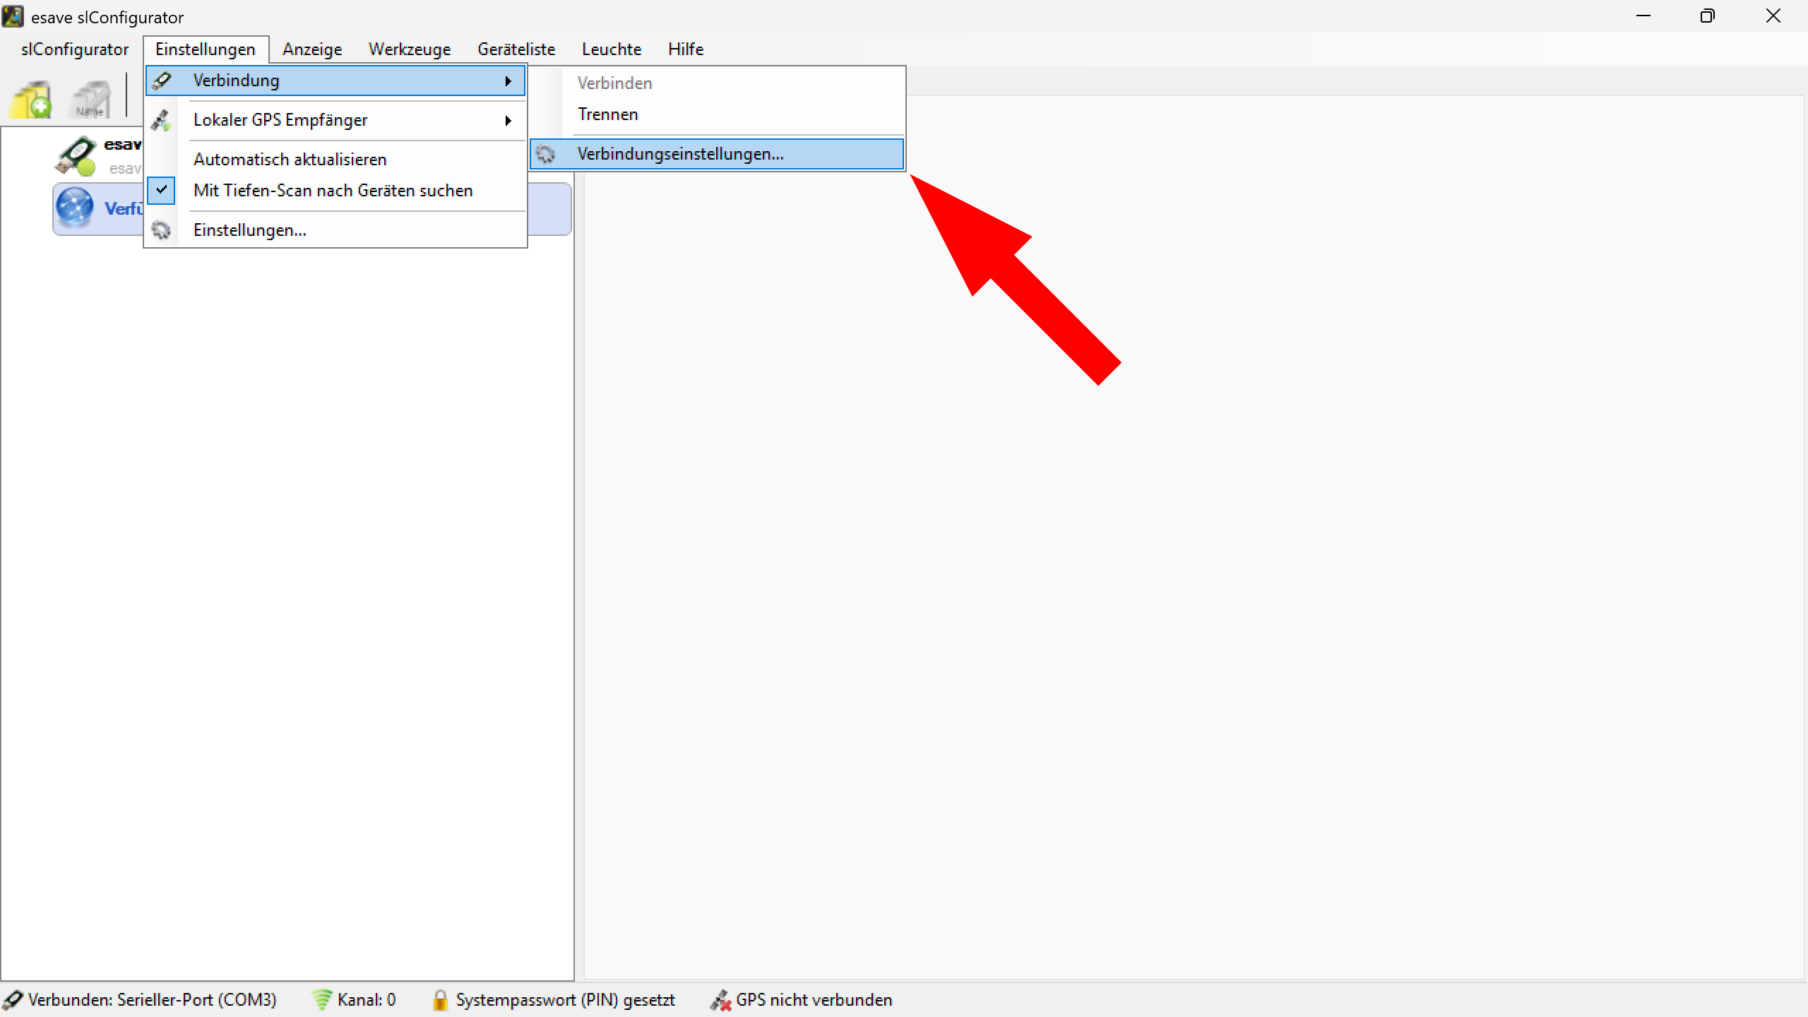Close the esave slConfigurator window
This screenshot has height=1017, width=1808.
tap(1773, 16)
